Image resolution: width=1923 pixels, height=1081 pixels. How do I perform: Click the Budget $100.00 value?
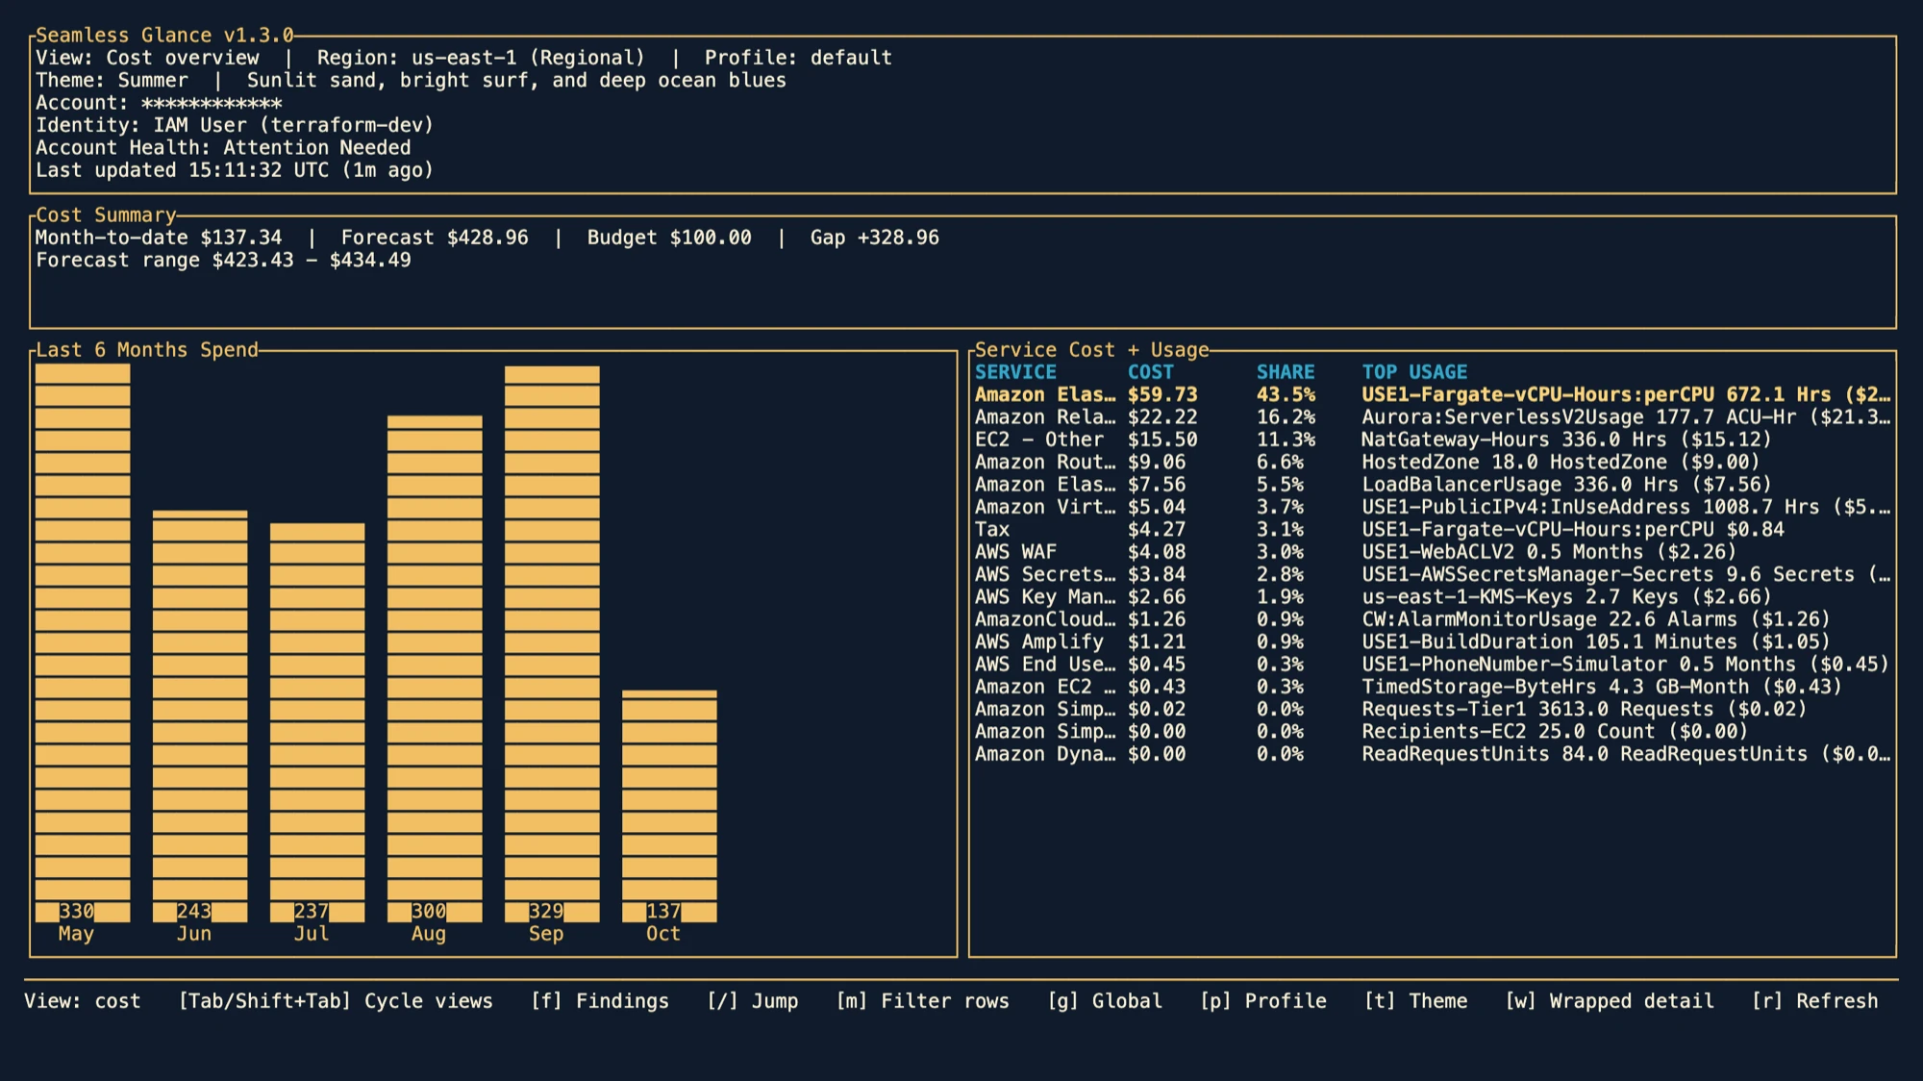click(x=669, y=238)
